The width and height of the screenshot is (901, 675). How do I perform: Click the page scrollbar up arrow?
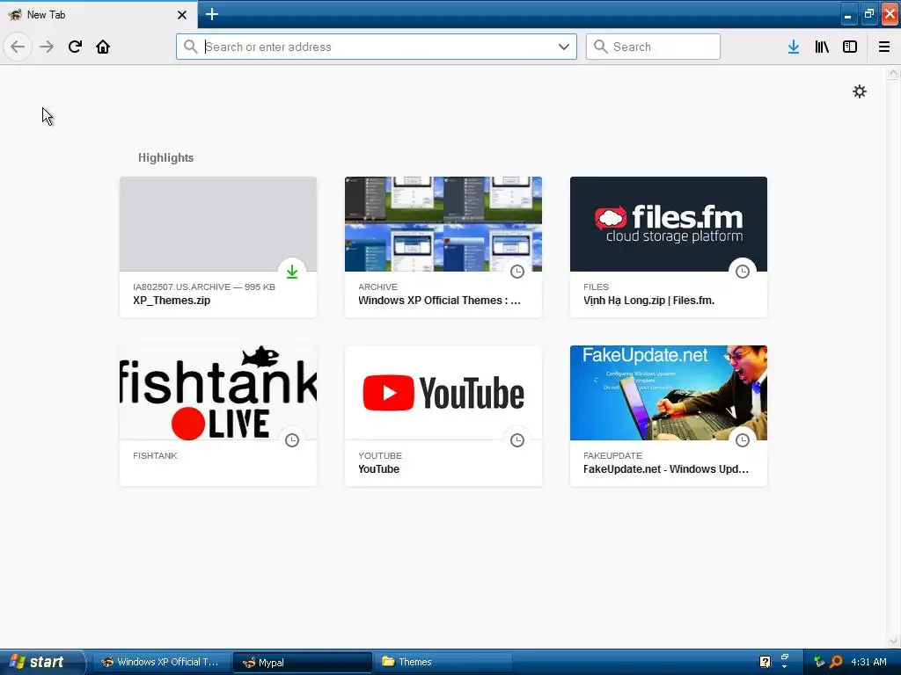tap(893, 73)
